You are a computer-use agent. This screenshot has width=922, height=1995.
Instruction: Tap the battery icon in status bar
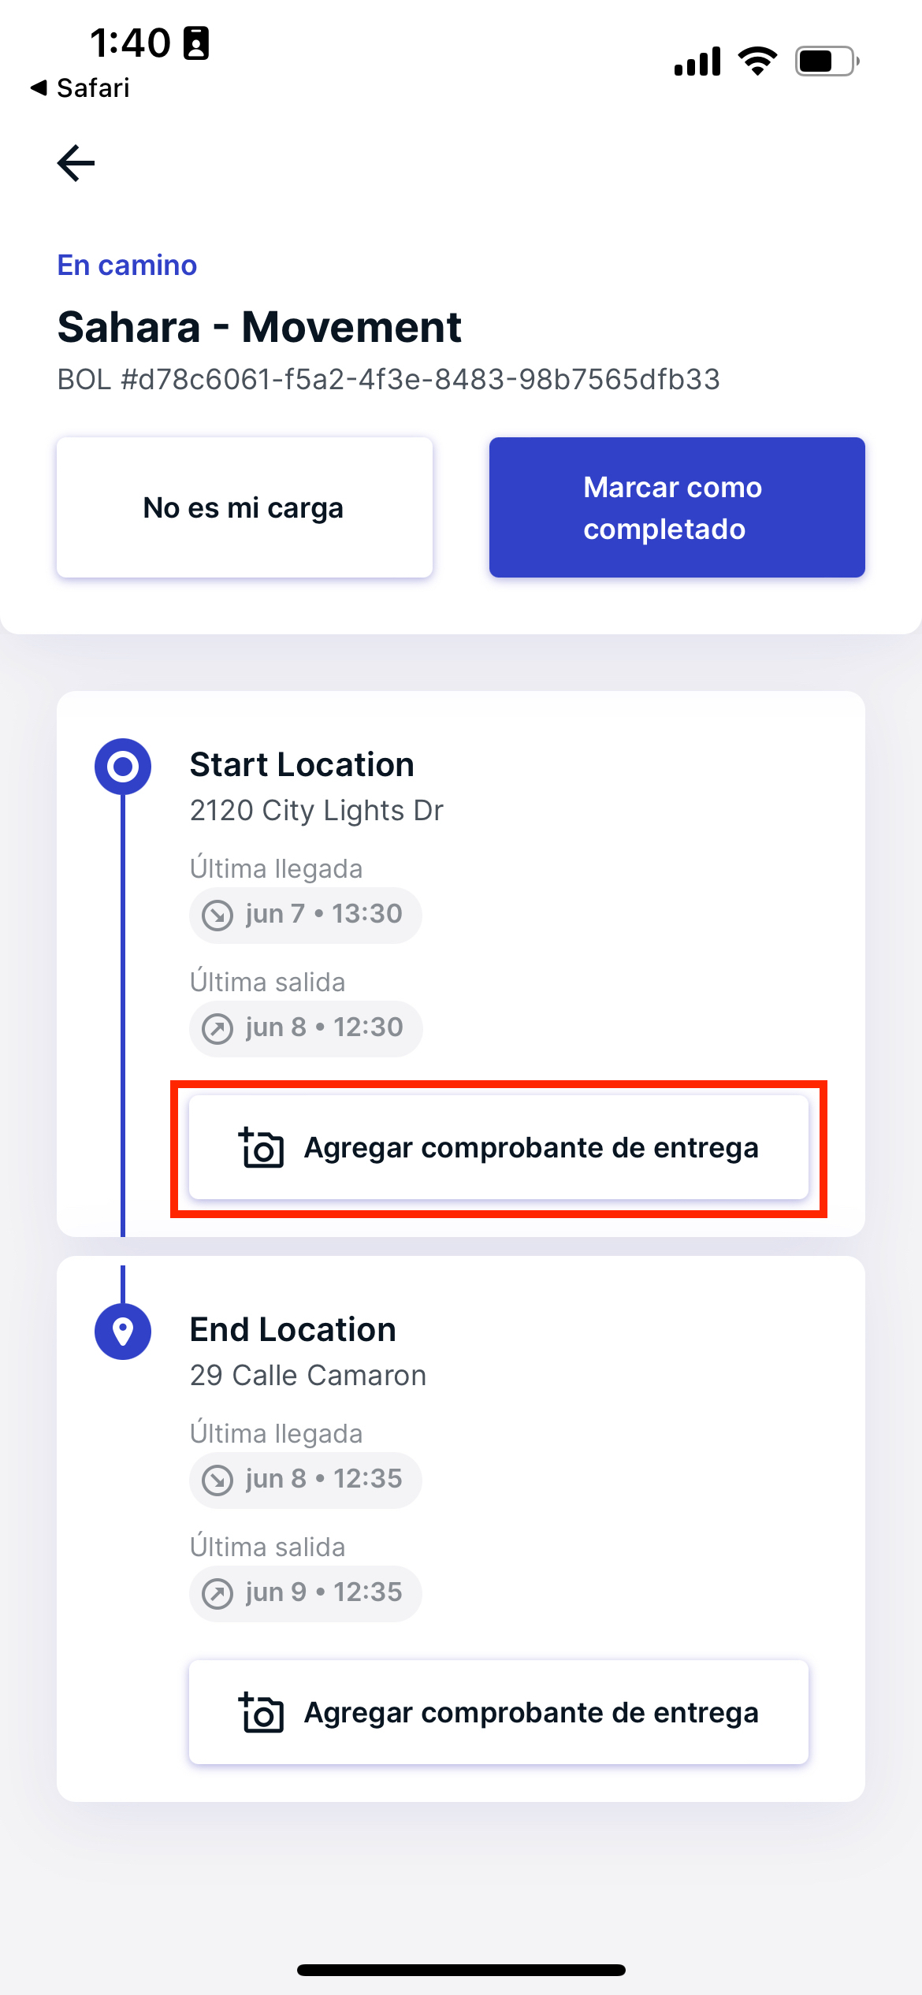[827, 61]
